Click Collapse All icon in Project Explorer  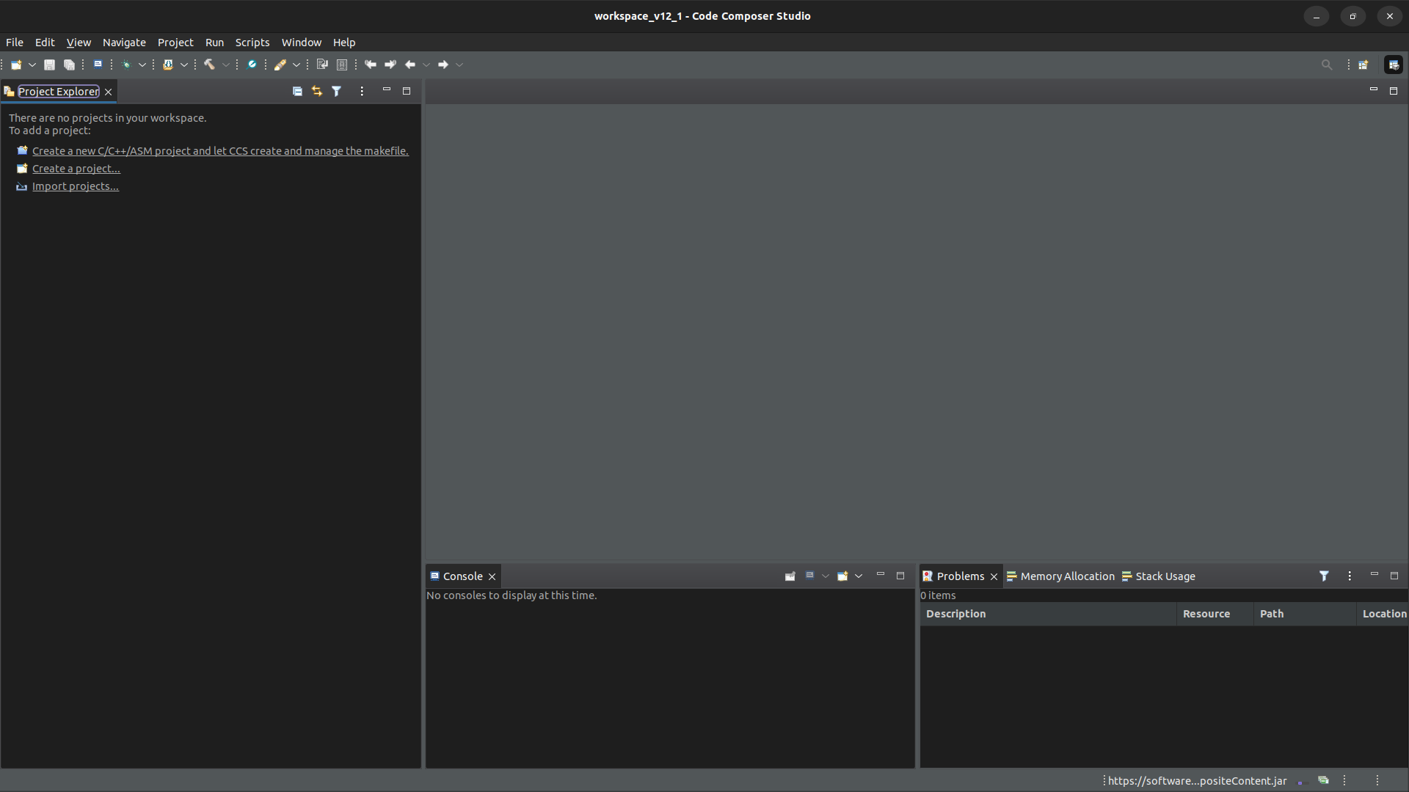coord(297,92)
